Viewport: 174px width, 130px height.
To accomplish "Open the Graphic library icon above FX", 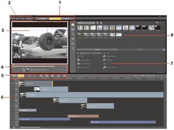I will (x=73, y=39).
